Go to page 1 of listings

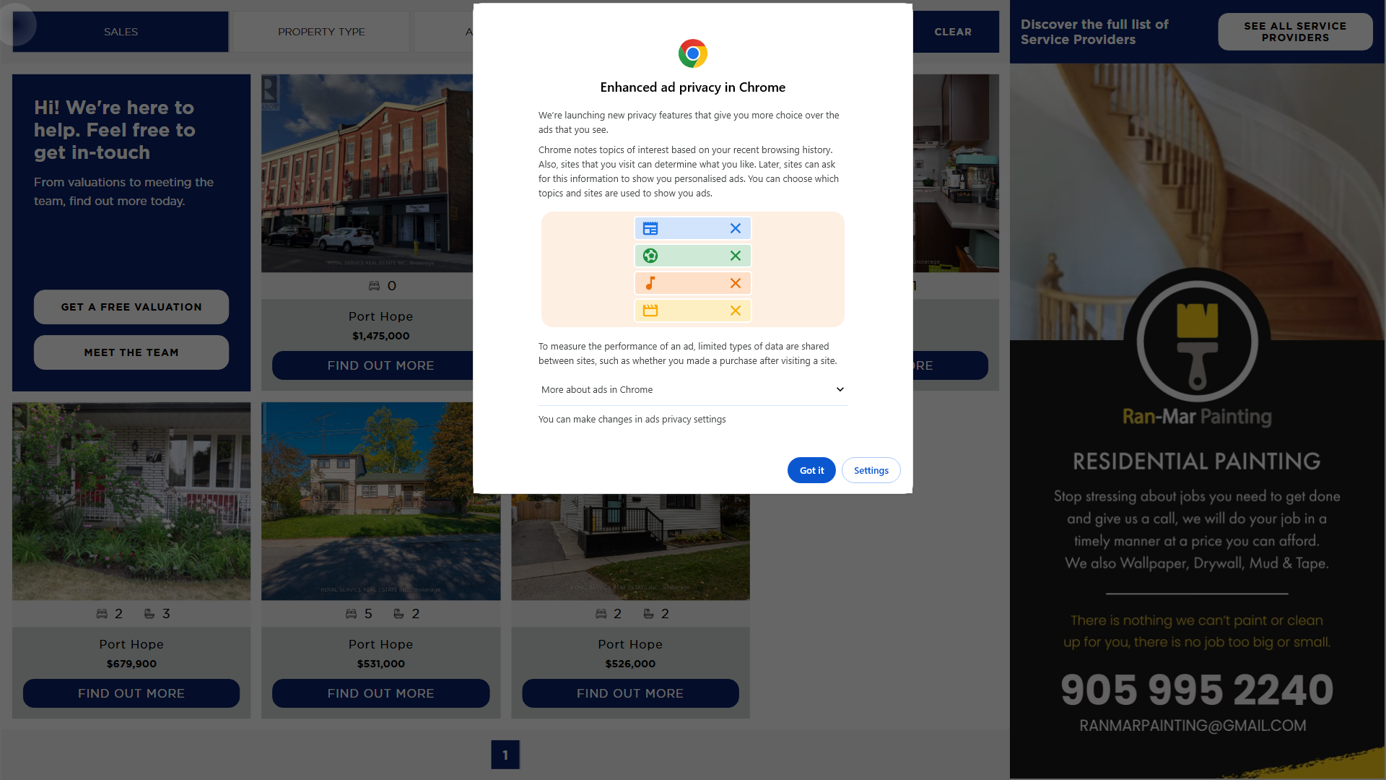coord(505,755)
